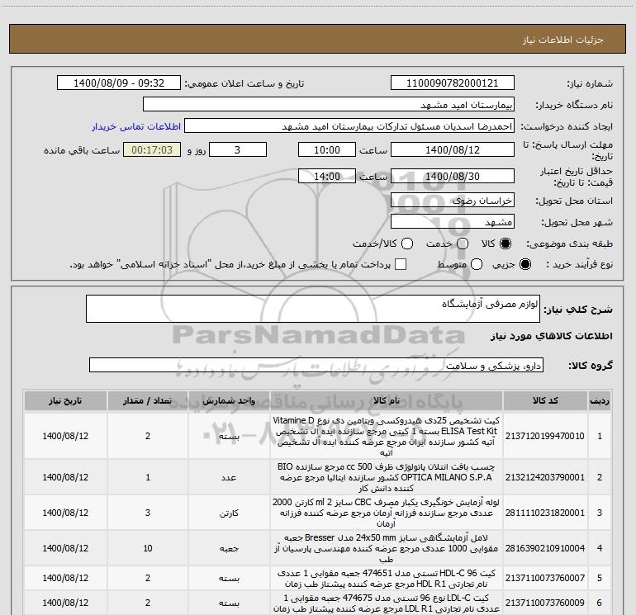Click the announcement date field 1400/08/09 - 09:32

(x=119, y=83)
